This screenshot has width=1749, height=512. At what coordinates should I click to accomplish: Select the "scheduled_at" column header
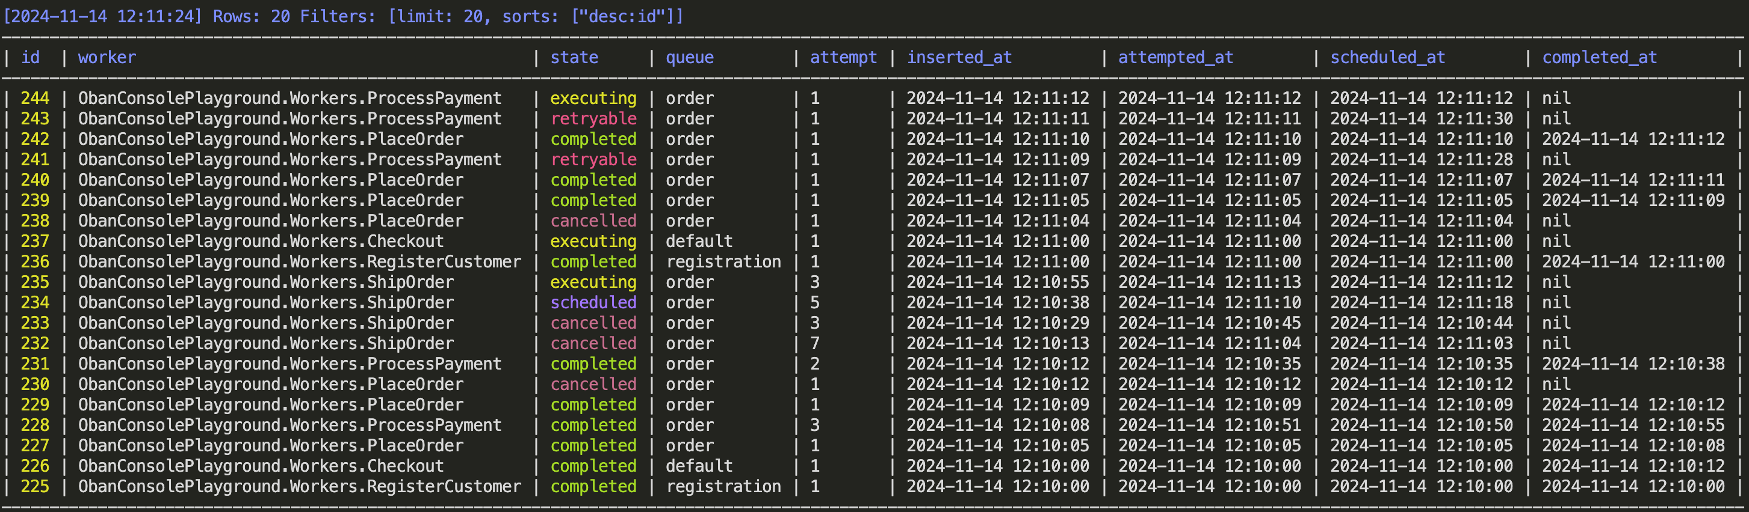point(1387,58)
